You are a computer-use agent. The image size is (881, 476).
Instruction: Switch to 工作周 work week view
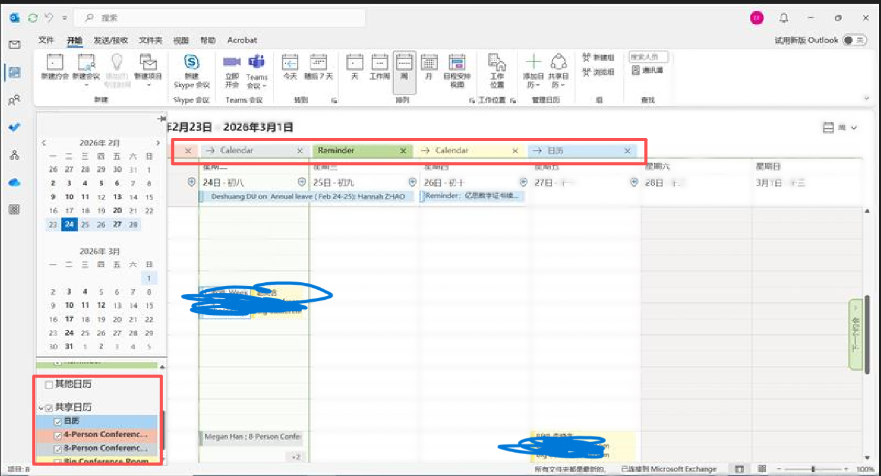[379, 67]
